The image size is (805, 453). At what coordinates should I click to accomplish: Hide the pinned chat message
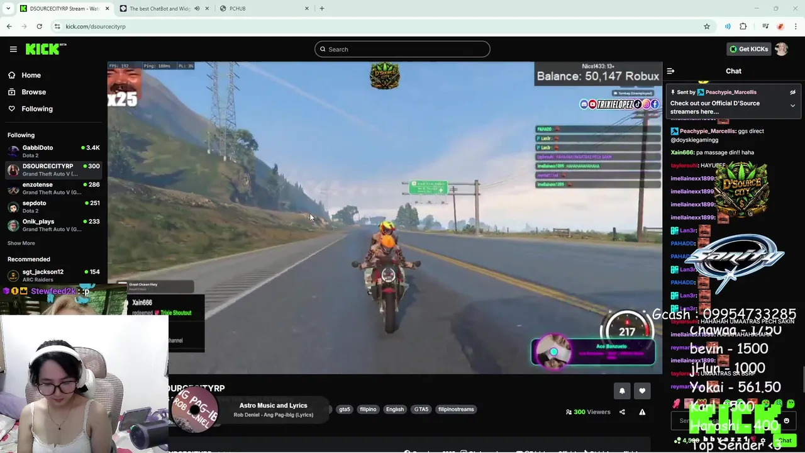[x=792, y=92]
